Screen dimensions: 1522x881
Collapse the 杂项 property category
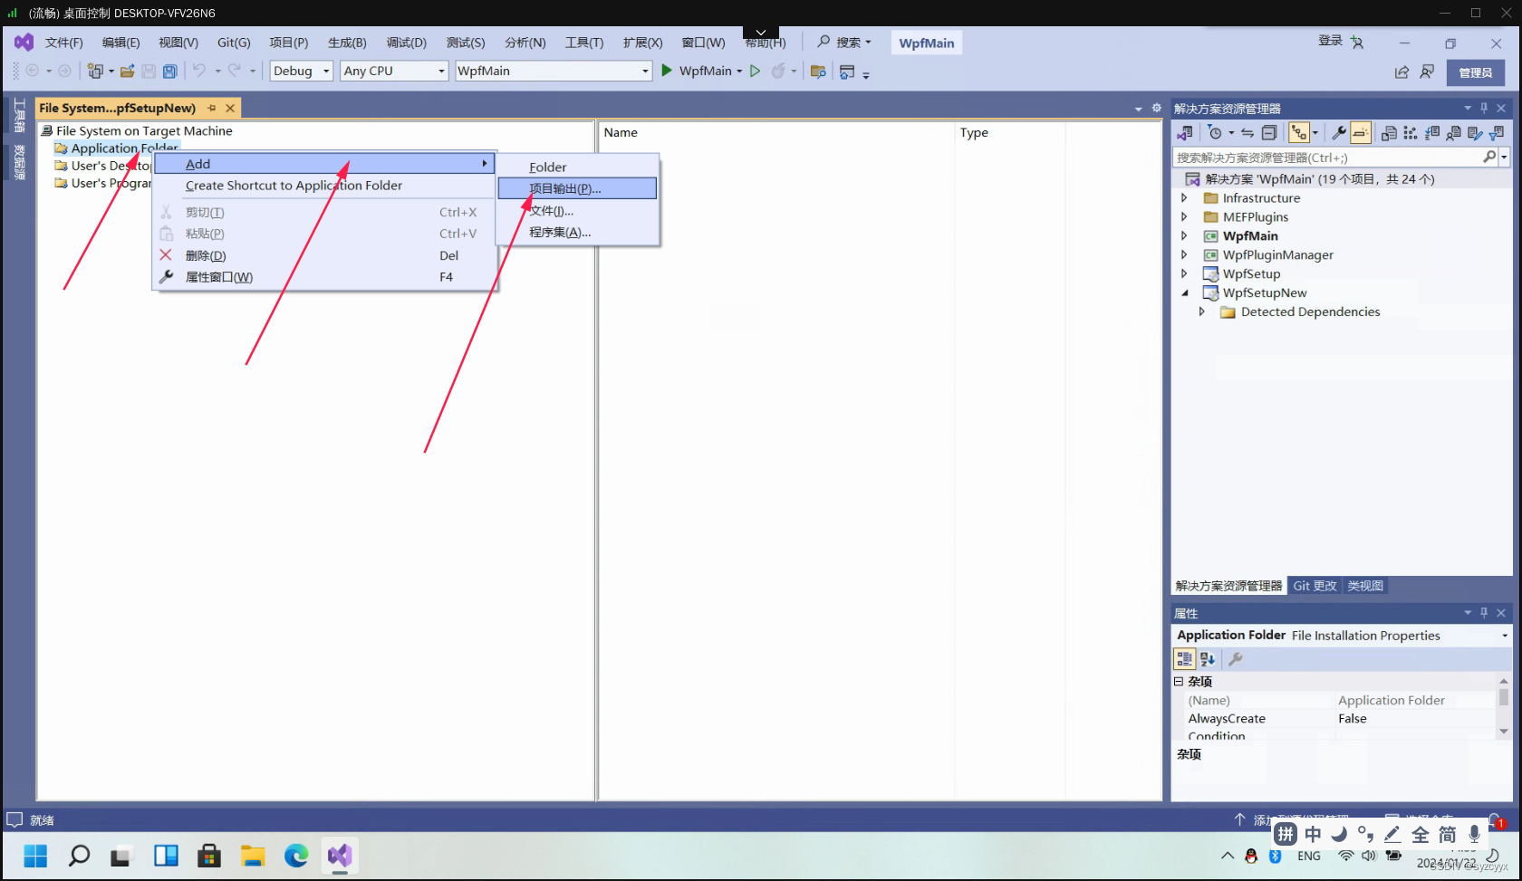click(x=1179, y=681)
